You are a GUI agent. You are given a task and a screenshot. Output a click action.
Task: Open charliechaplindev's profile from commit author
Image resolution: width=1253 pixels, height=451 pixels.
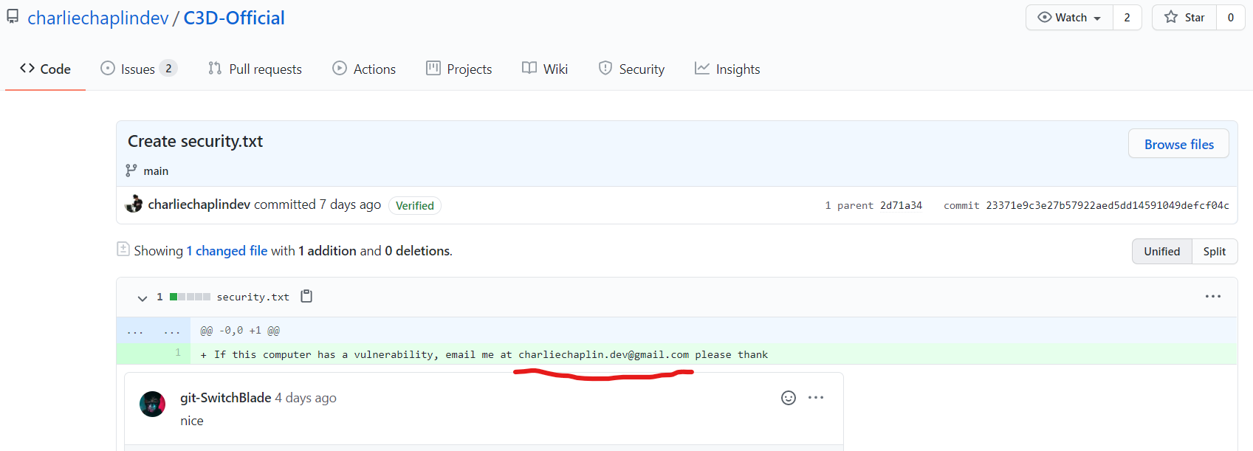pos(199,204)
